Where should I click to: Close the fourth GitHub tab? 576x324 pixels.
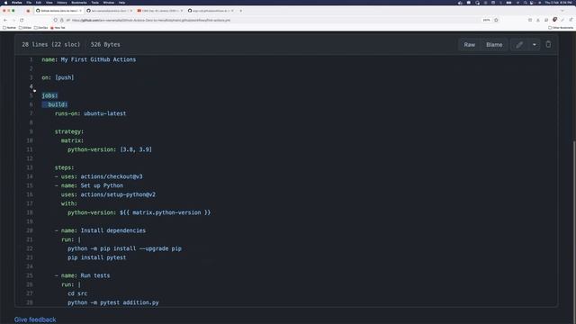tap(232, 11)
